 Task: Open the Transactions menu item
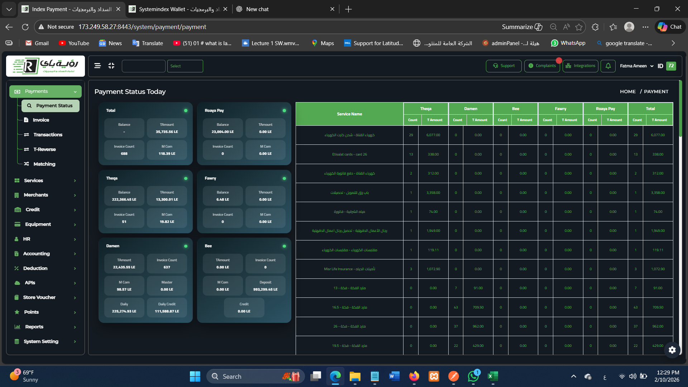pyautogui.click(x=48, y=135)
